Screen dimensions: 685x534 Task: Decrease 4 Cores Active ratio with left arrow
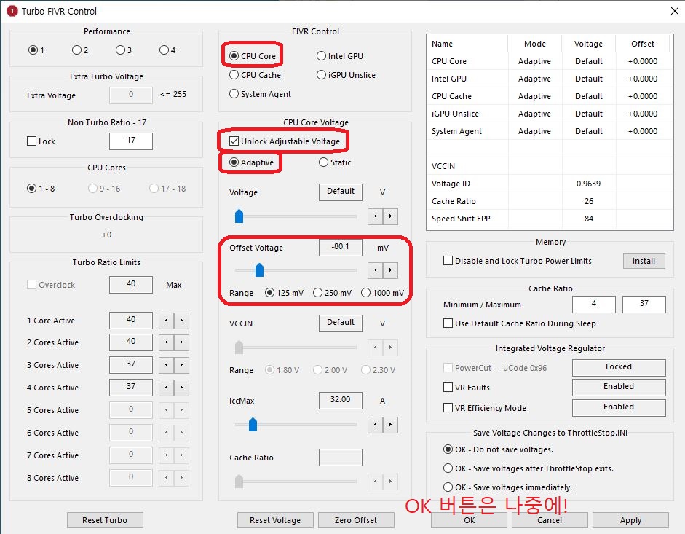pos(167,387)
